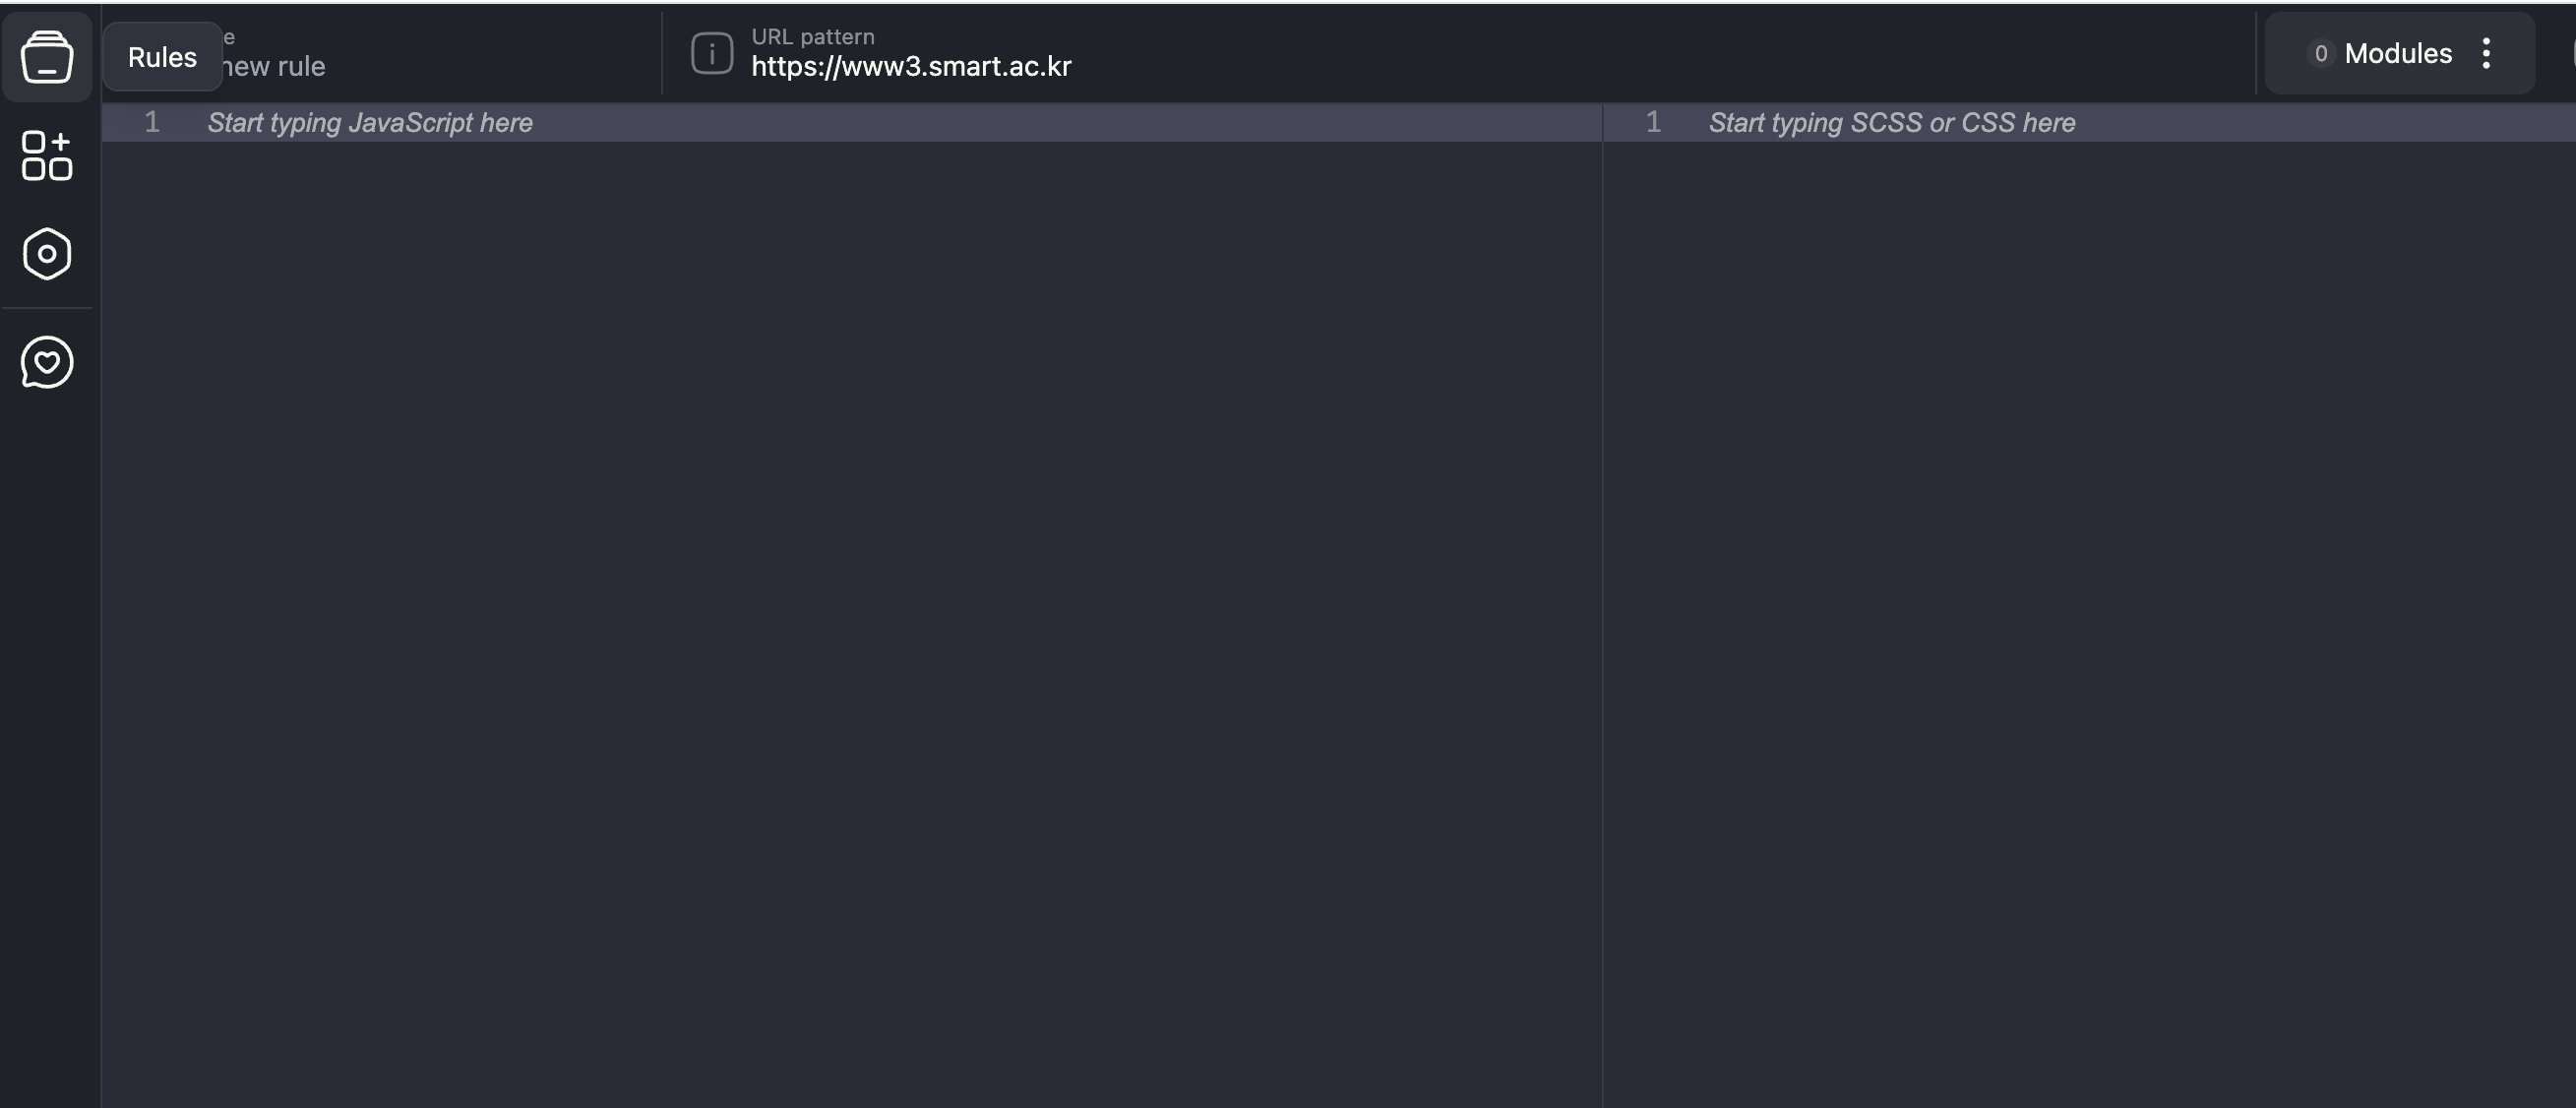Focus the JavaScript editor placeholder line
2576x1108 pixels.
tap(370, 123)
